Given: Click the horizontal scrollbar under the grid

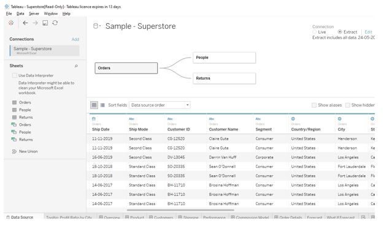Looking at the screenshot, I should click(x=180, y=210).
